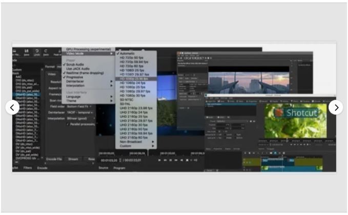Open Video filters tab in Shotcut window
Screen dimensions: 348x215
coord(221,117)
